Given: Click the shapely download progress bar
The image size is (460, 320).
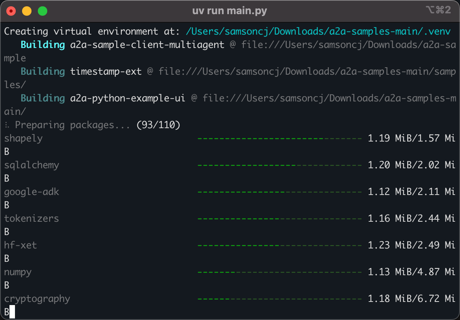Looking at the screenshot, I should (x=279, y=138).
